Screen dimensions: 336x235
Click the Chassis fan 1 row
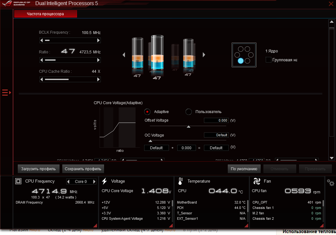tap(287, 208)
